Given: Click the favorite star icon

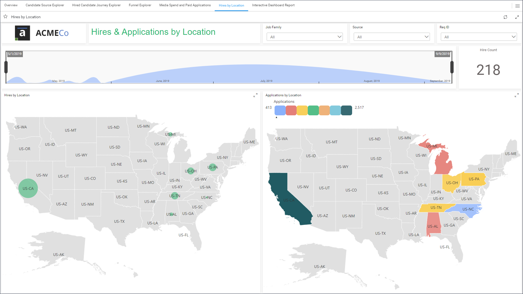Looking at the screenshot, I should point(5,17).
